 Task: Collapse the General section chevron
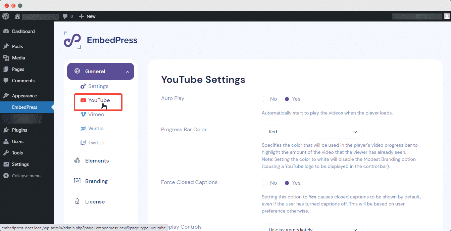(128, 72)
